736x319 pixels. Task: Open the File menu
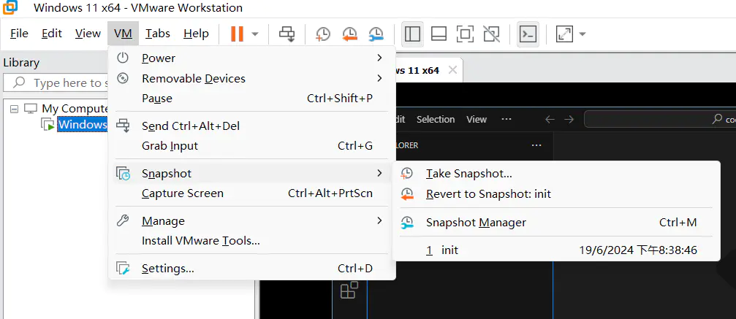point(19,34)
